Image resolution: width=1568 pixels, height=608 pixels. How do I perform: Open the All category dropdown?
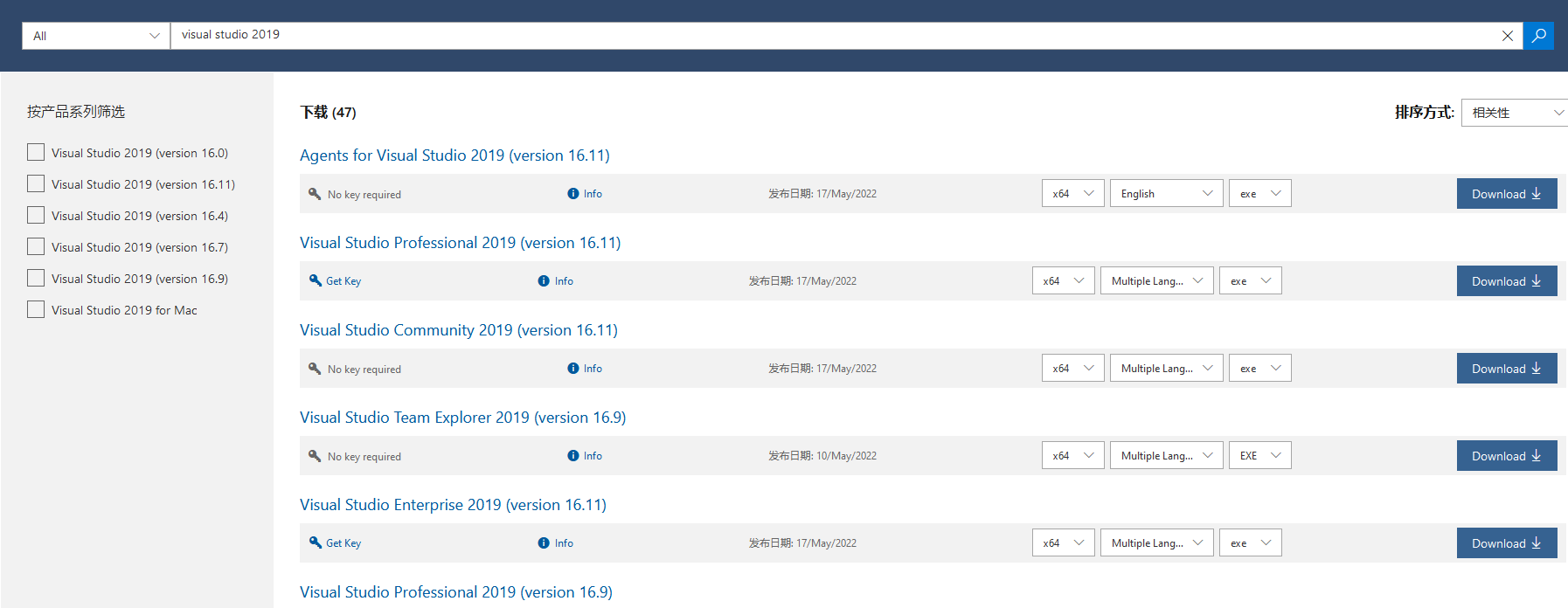tap(96, 36)
